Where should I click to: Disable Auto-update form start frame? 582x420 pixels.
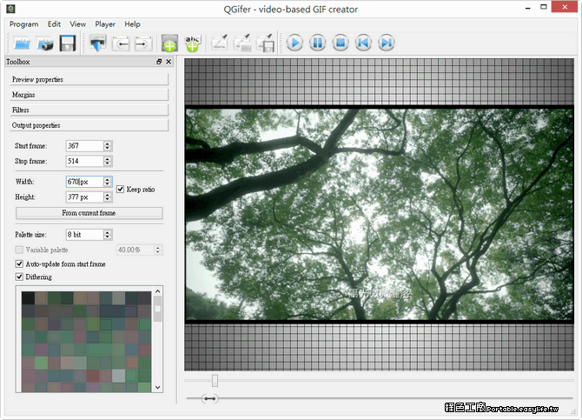coord(19,263)
